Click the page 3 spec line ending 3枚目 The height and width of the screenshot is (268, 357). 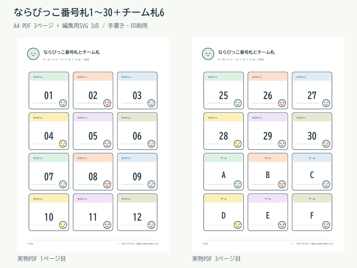[x=241, y=59]
